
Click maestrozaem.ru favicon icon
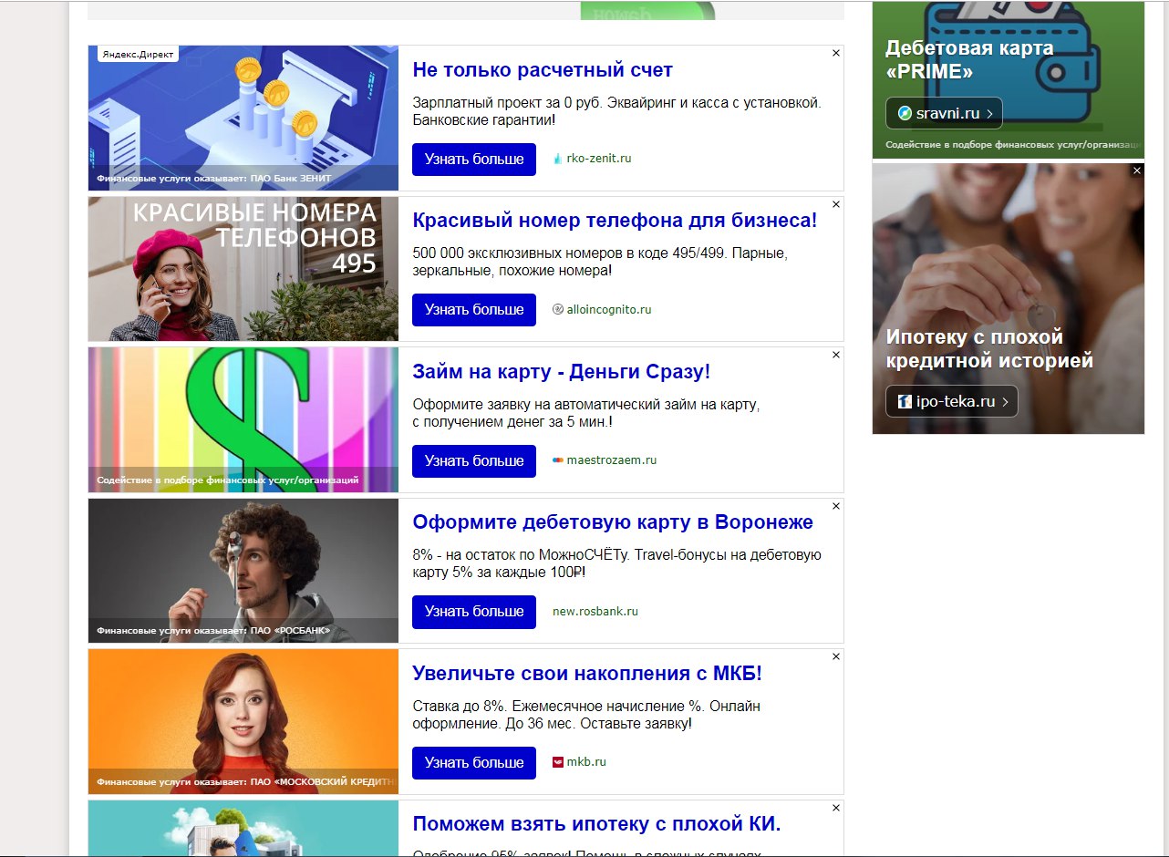tap(558, 460)
